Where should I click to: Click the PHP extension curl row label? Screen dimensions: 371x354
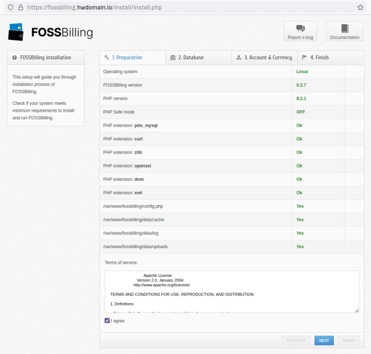pyautogui.click(x=123, y=139)
